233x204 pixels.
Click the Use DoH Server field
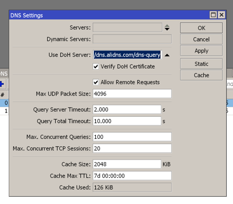pyautogui.click(x=127, y=55)
